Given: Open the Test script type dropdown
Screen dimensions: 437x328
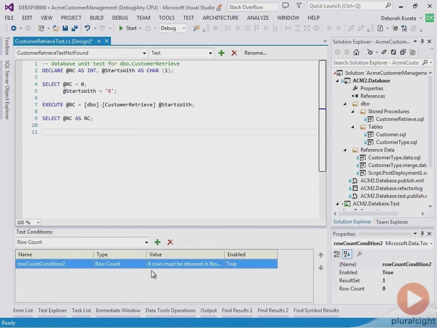Looking at the screenshot, I should click(x=210, y=53).
